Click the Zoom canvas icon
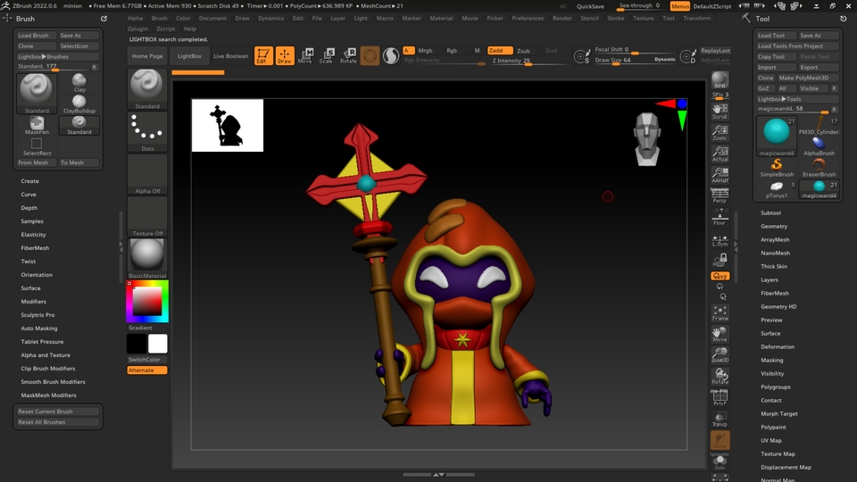857x482 pixels. (720, 132)
